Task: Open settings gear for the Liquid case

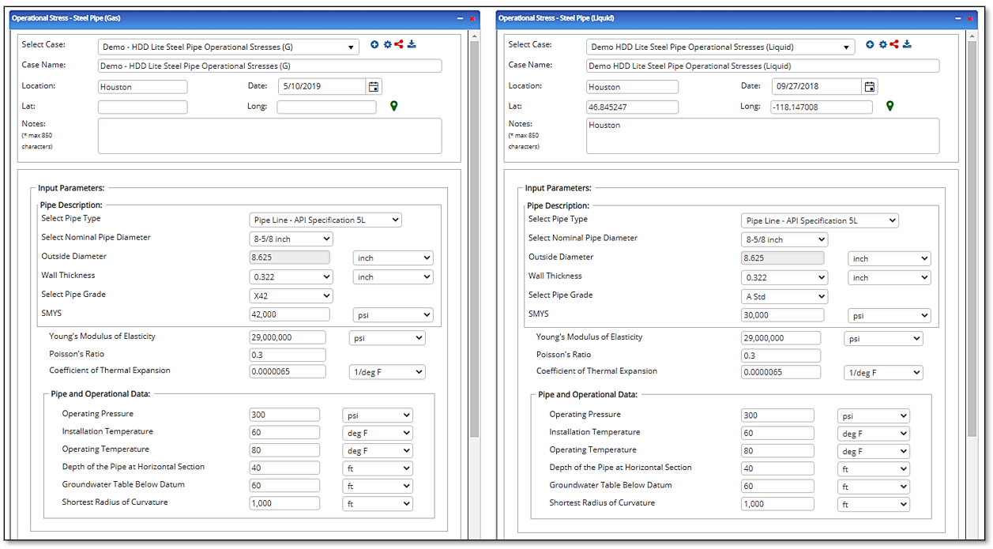Action: (882, 44)
